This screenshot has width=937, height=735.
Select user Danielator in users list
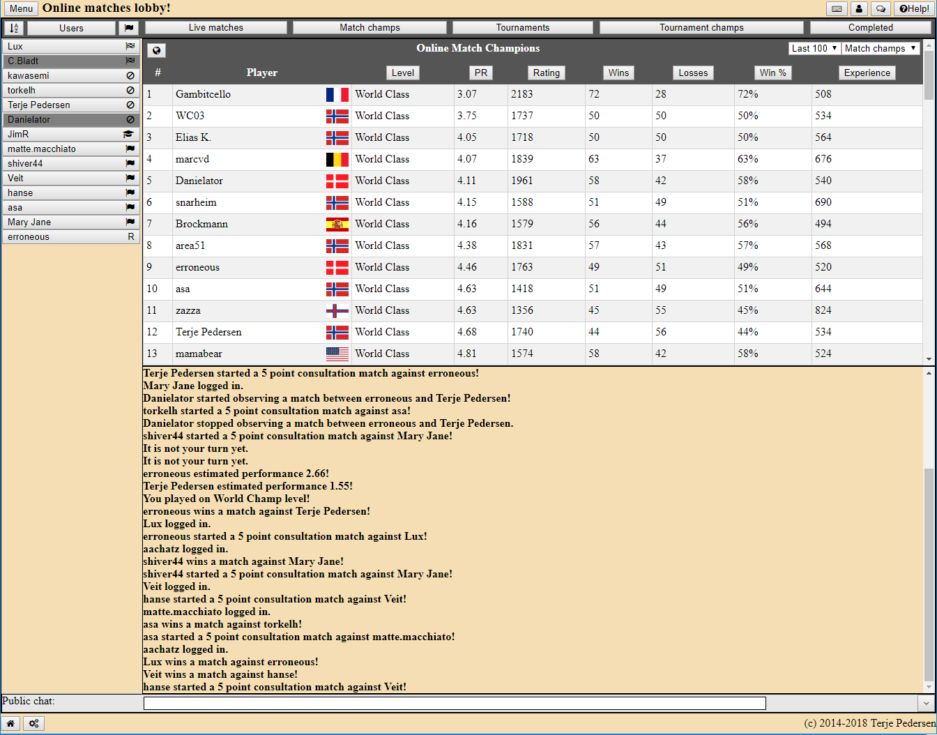71,119
